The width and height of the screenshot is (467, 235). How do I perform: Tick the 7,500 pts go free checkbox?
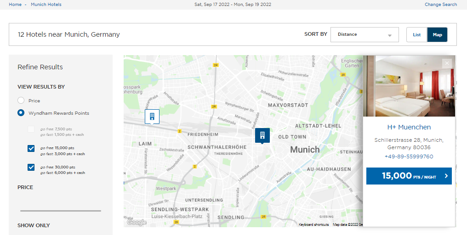point(31,129)
